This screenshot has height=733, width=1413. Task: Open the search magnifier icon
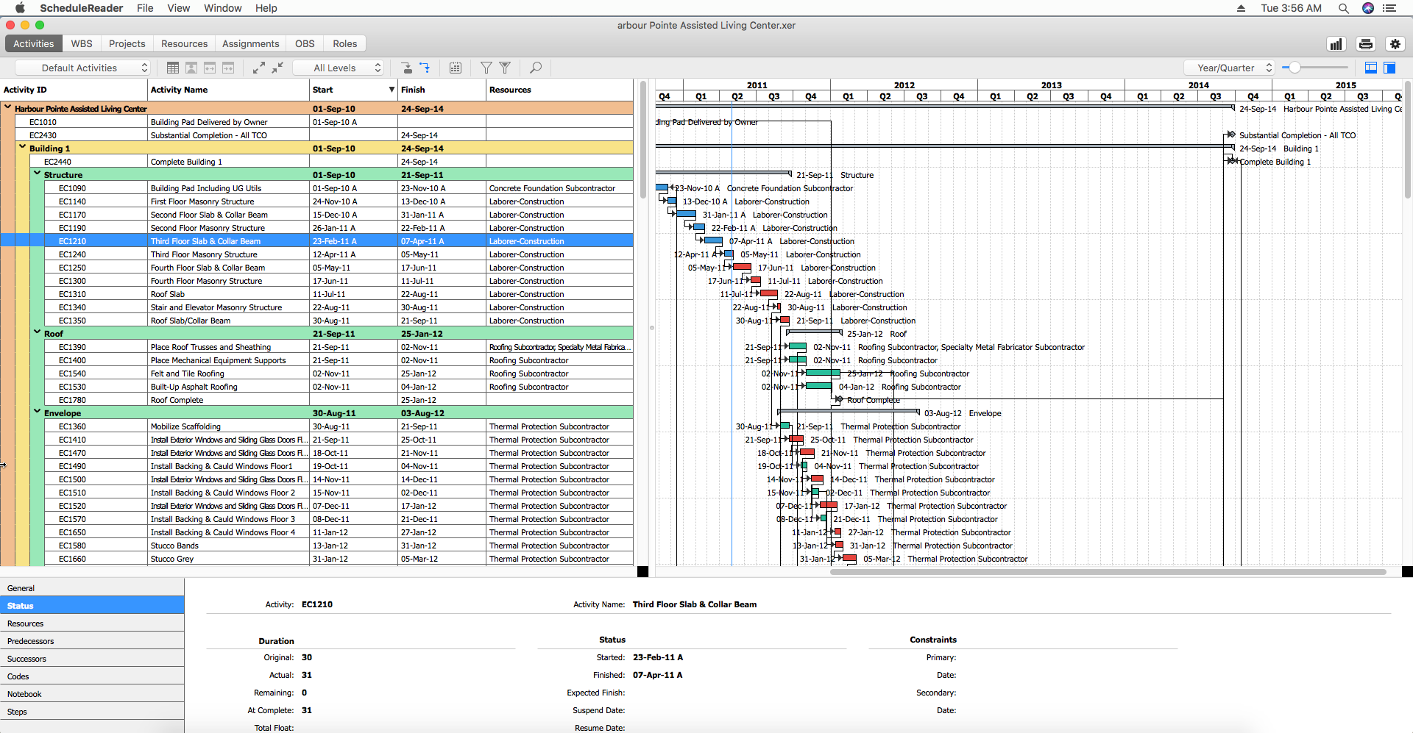(536, 68)
